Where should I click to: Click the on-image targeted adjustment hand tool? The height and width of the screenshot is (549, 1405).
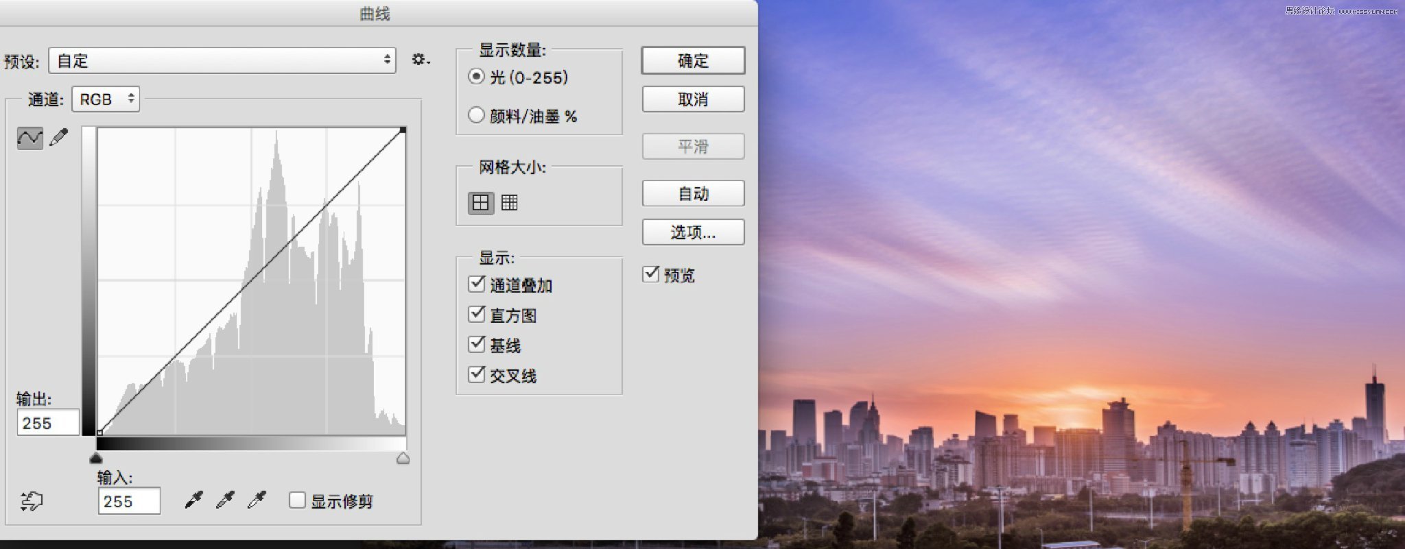click(x=31, y=502)
